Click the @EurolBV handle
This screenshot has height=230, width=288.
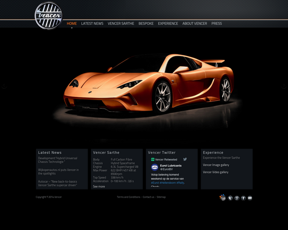click(166, 169)
